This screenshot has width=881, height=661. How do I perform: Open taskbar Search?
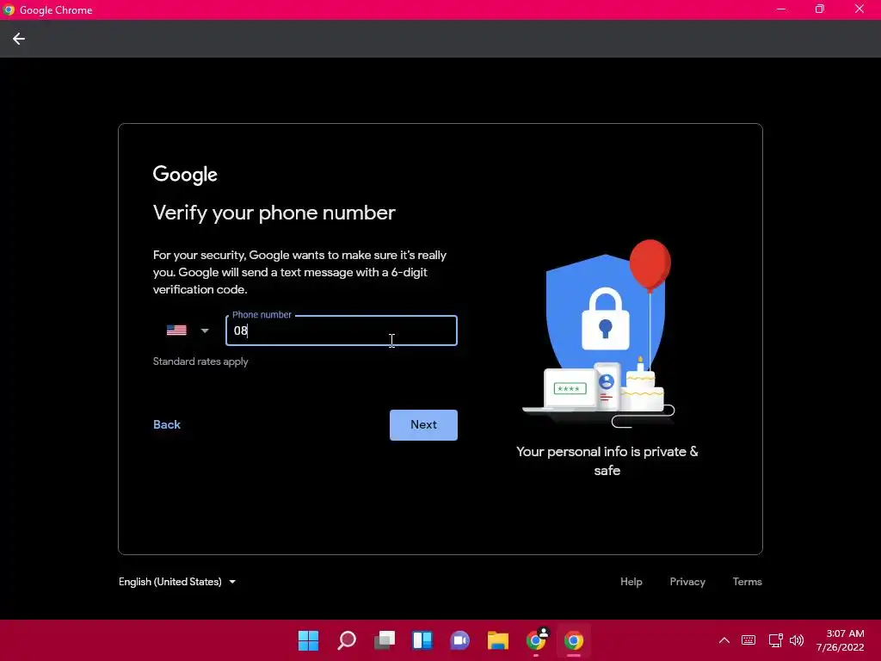coord(346,640)
